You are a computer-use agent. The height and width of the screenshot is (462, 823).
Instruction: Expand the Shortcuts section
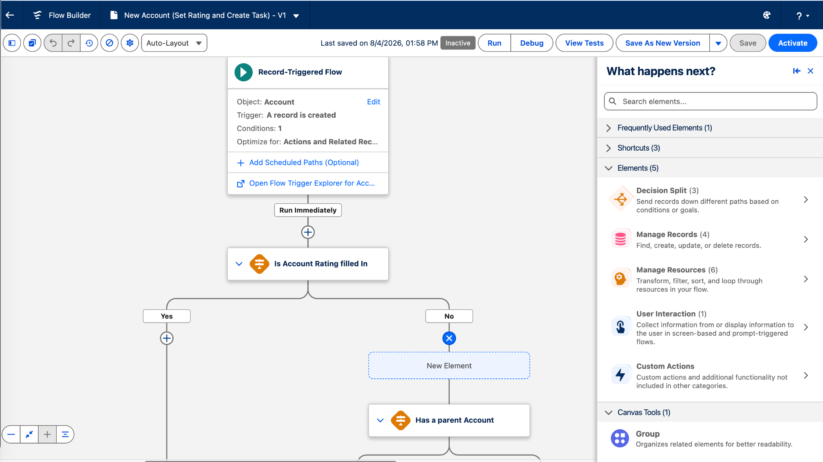(x=710, y=148)
